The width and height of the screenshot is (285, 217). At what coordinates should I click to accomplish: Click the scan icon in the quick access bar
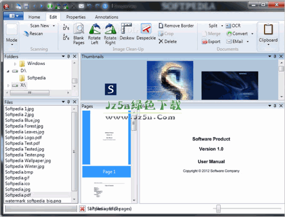pyautogui.click(x=18, y=7)
